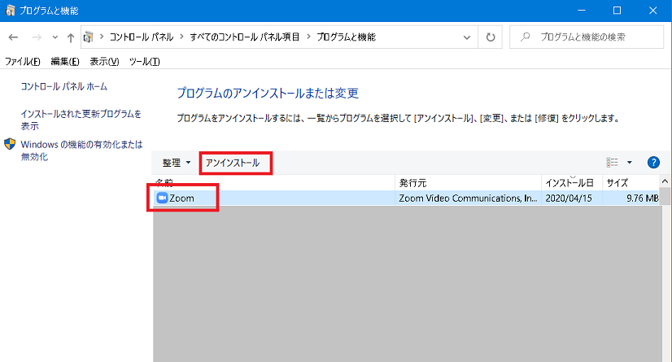Viewport: 672px width, 362px height.
Task: Go up one level arrow
Action: click(71, 37)
